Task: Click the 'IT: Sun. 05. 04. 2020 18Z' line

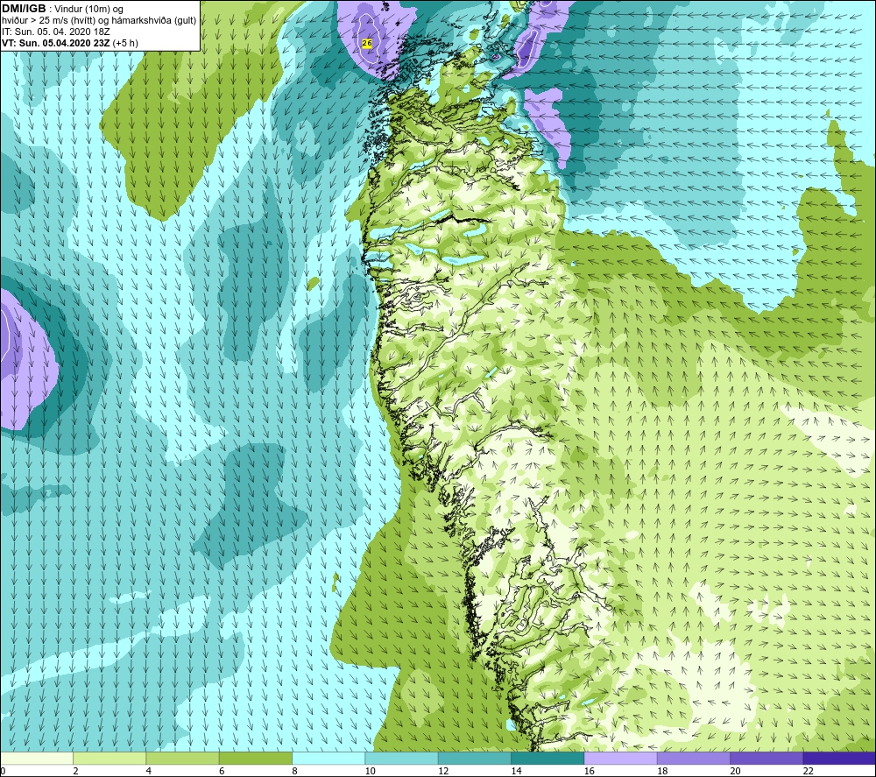Action: pos(56,32)
